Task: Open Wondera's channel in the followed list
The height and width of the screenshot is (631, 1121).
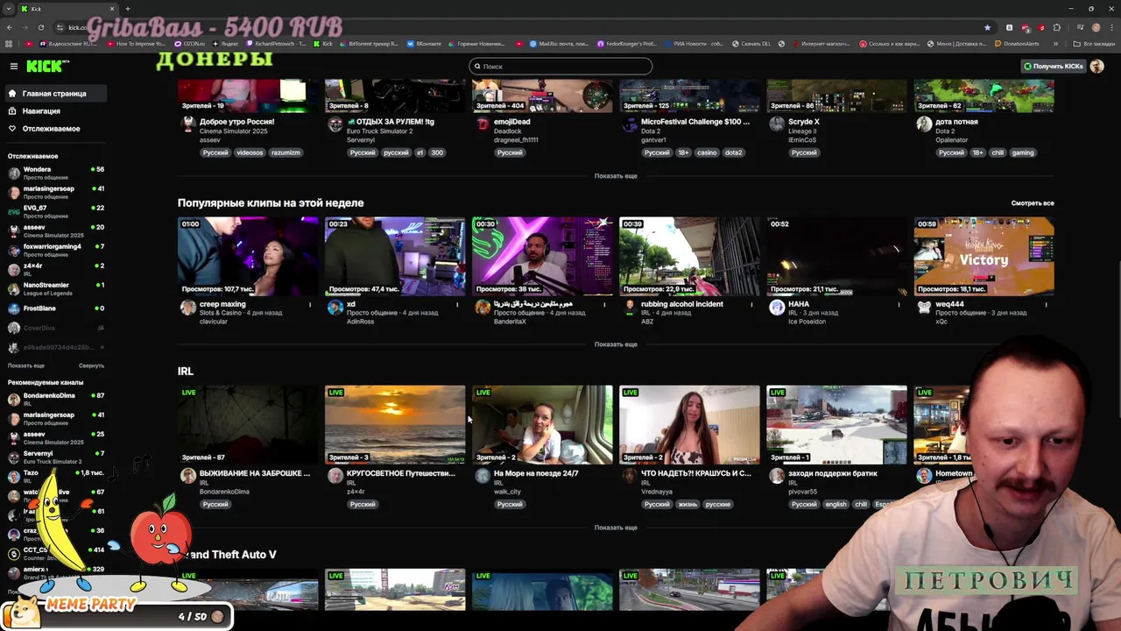Action: [54, 173]
